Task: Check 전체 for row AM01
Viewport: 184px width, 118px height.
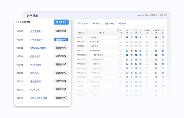Action: [121, 37]
